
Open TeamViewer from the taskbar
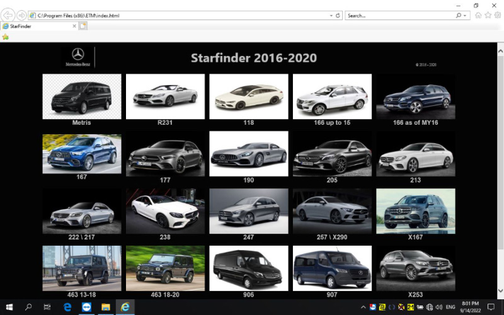86,307
